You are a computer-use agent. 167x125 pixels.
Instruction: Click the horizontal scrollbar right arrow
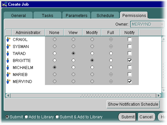tap(158, 95)
